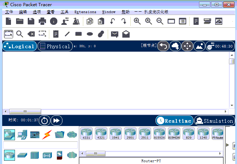Open the 工具 menu
This screenshot has height=164, width=237.
(x=64, y=12)
